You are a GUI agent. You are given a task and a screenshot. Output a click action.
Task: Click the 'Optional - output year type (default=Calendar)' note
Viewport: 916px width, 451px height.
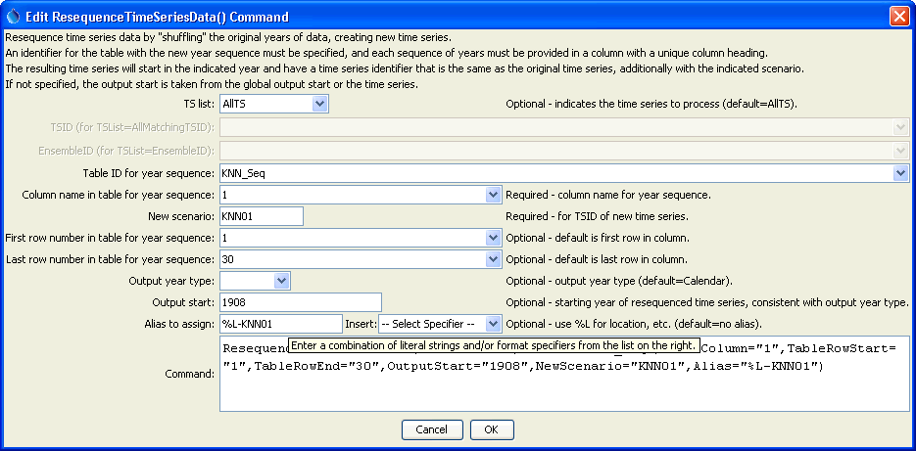[x=619, y=281]
